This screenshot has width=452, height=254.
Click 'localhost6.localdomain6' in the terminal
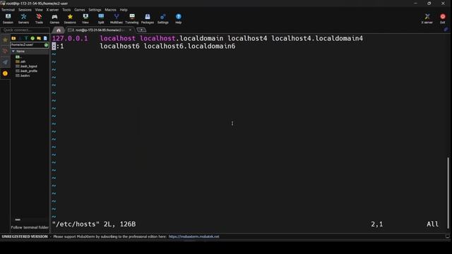189,47
